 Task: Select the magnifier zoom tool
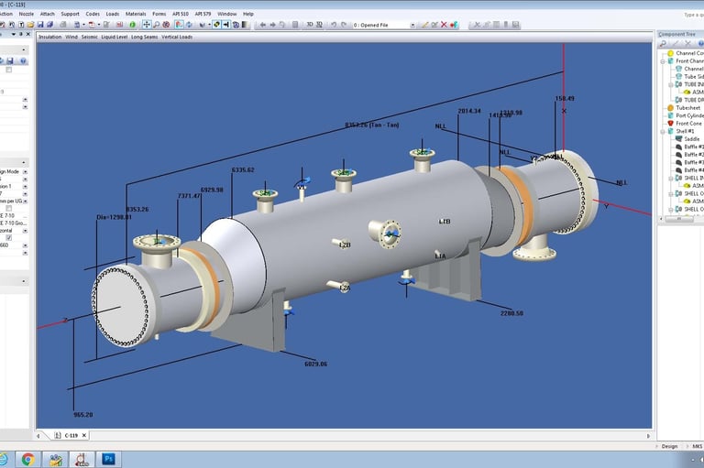(156, 25)
